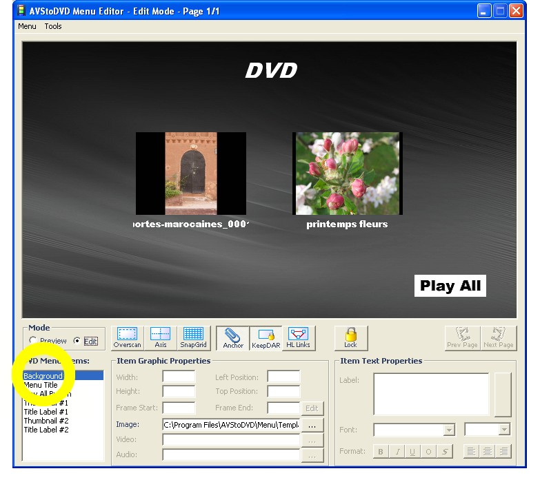Viewport: 540px width, 482px height.
Task: Toggle the KeepDAR button
Action: [x=266, y=337]
